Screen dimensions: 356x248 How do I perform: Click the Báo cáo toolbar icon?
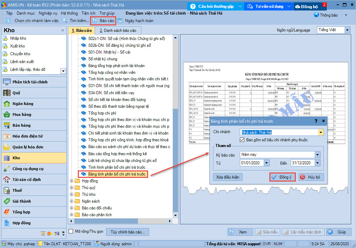[95, 21]
